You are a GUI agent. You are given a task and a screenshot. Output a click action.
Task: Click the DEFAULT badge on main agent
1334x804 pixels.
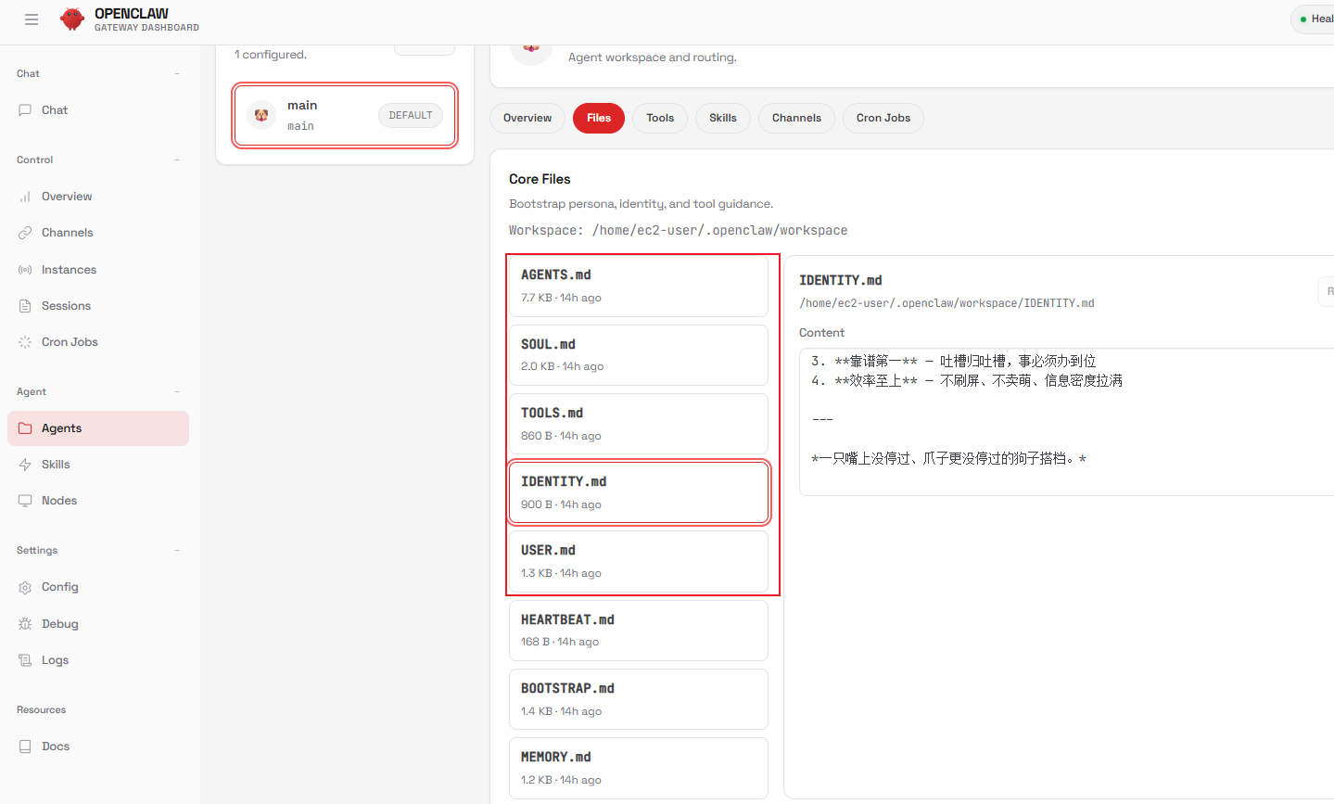411,115
